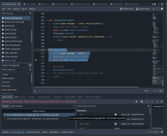Make script editor floating window
167x136 pixels.
[162, 9]
